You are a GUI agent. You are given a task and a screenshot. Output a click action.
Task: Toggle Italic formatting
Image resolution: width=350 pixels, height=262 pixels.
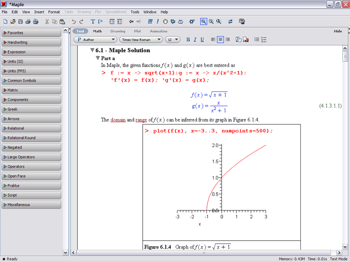(195, 40)
